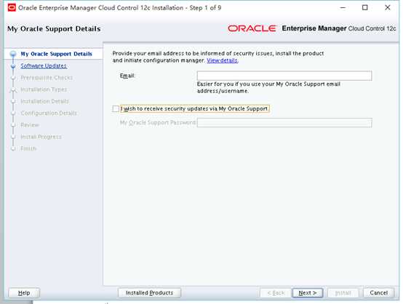
Task: Click the disabled Install button
Action: [343, 292]
